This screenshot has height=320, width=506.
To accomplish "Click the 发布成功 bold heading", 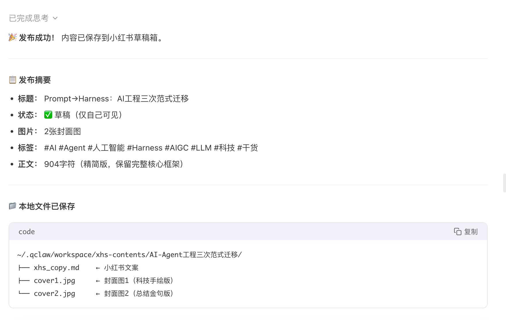I will (37, 38).
